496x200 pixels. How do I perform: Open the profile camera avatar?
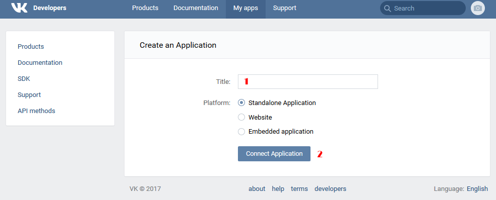click(x=478, y=8)
